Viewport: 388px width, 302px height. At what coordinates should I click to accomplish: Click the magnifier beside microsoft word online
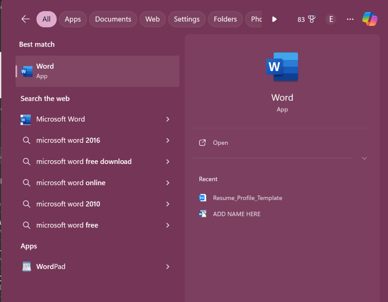[x=27, y=183]
